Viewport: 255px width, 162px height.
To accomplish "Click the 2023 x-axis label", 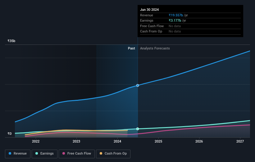I will 76,142.
